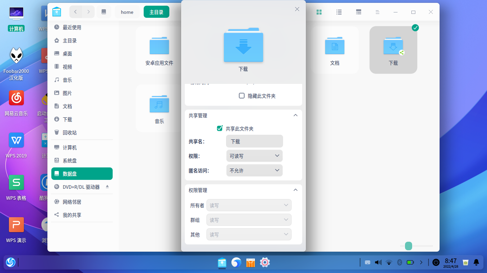Switch to list view mode
This screenshot has height=273, width=487.
point(339,12)
